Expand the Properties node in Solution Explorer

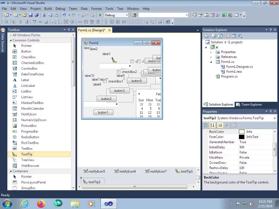[211, 52]
